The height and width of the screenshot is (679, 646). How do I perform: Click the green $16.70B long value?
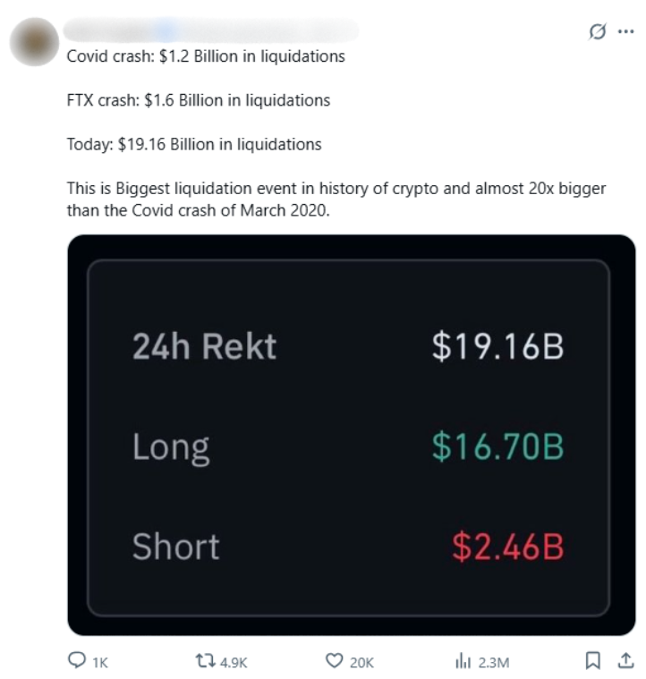497,445
